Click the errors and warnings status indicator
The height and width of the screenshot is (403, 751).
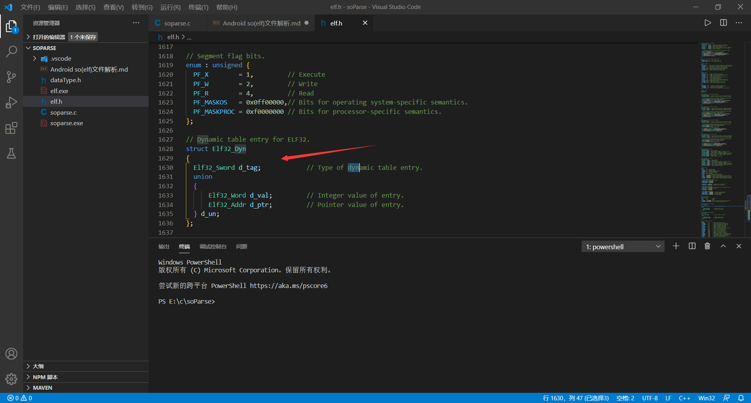point(20,398)
